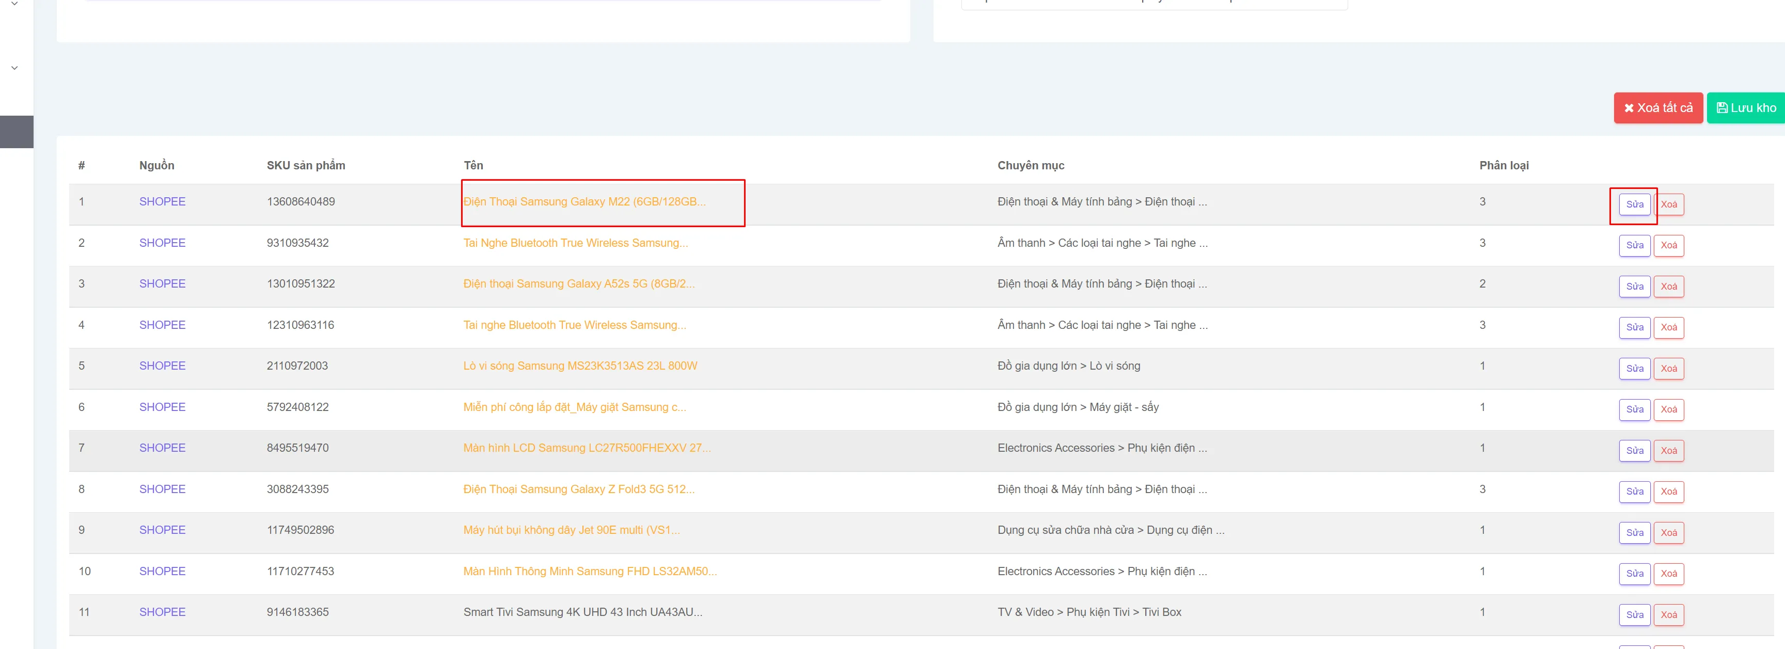Click Xoá for Lò vi sóng row
1785x649 pixels.
[1669, 369]
